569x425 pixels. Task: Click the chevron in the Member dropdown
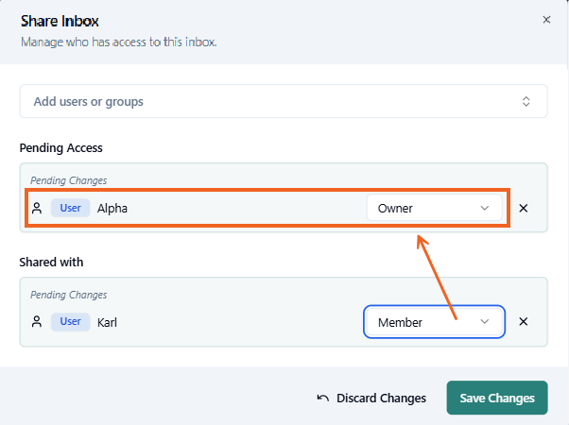[485, 322]
